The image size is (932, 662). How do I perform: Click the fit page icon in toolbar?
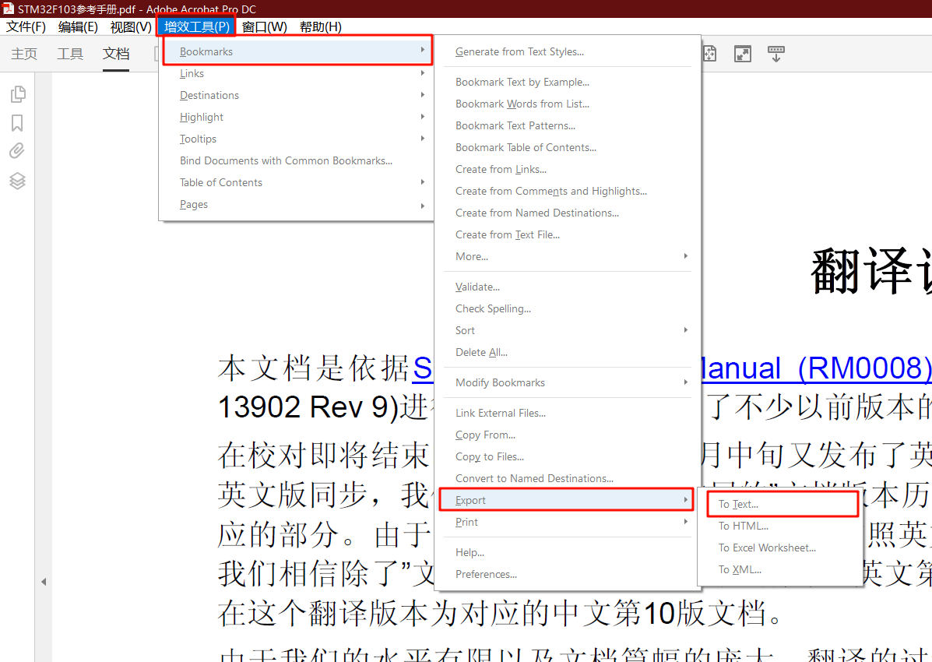click(709, 54)
